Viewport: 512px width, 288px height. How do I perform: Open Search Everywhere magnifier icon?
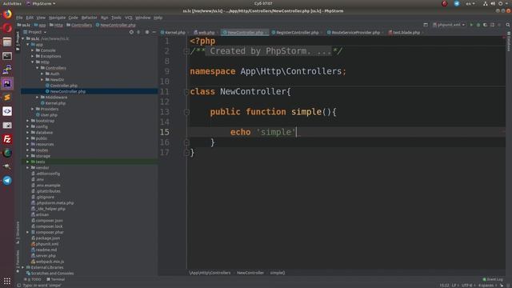click(x=508, y=25)
